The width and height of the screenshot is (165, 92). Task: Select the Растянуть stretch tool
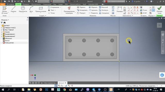(104, 10)
